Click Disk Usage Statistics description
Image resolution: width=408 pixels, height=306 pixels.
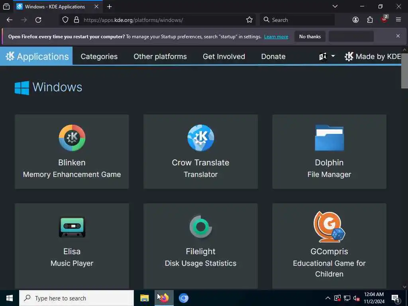click(x=201, y=263)
